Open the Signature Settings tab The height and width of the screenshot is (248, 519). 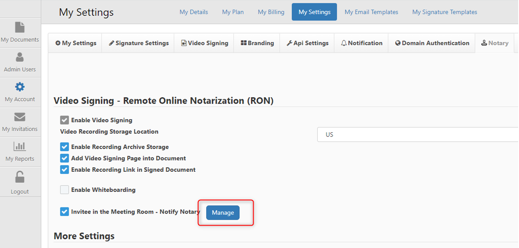[x=138, y=43]
